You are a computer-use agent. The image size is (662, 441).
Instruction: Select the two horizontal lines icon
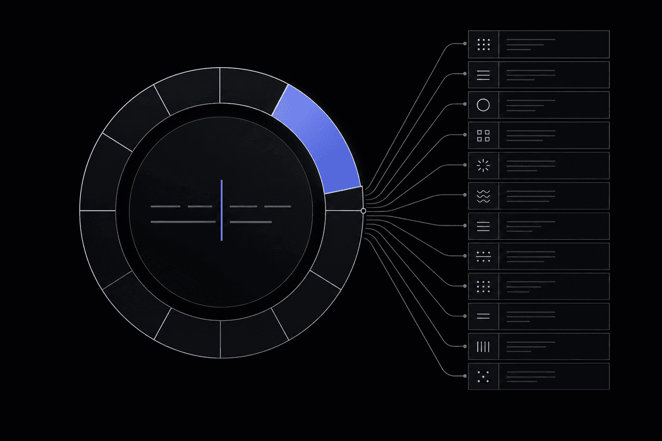click(483, 316)
